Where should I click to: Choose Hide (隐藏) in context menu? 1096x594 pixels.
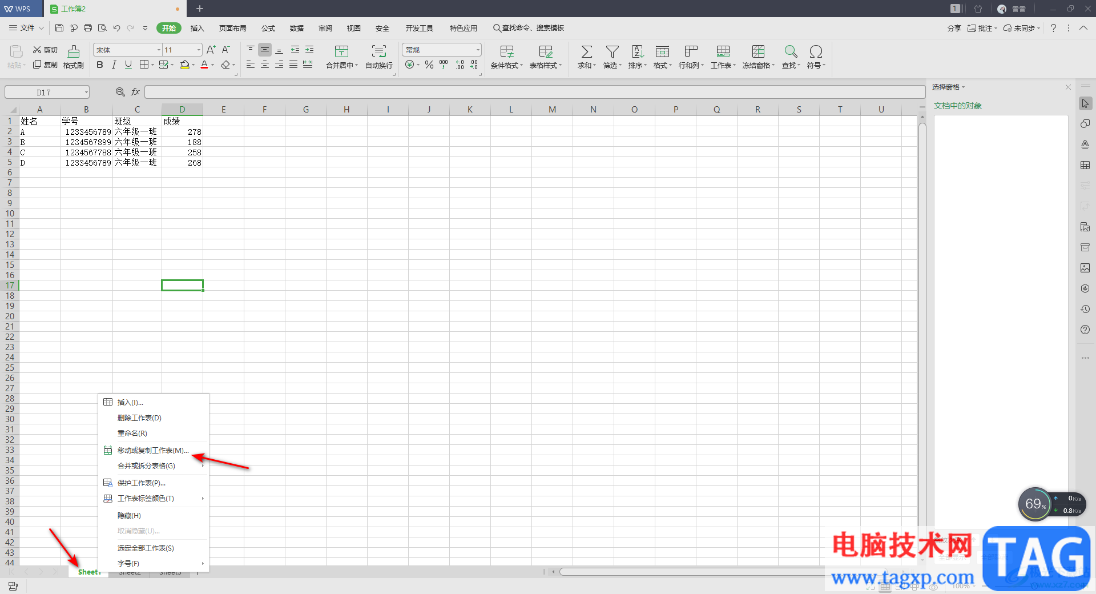(x=153, y=516)
